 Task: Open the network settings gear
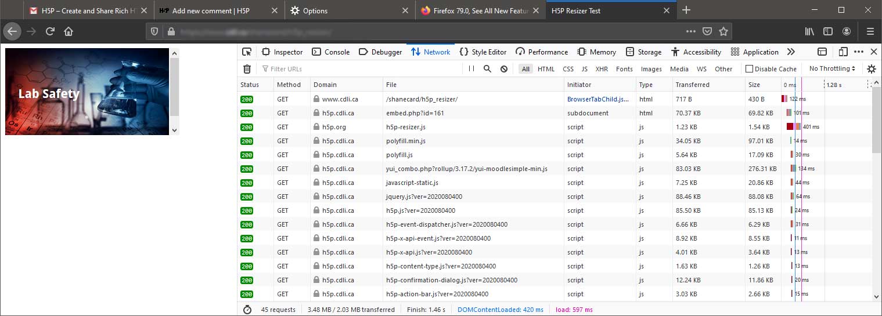[872, 68]
